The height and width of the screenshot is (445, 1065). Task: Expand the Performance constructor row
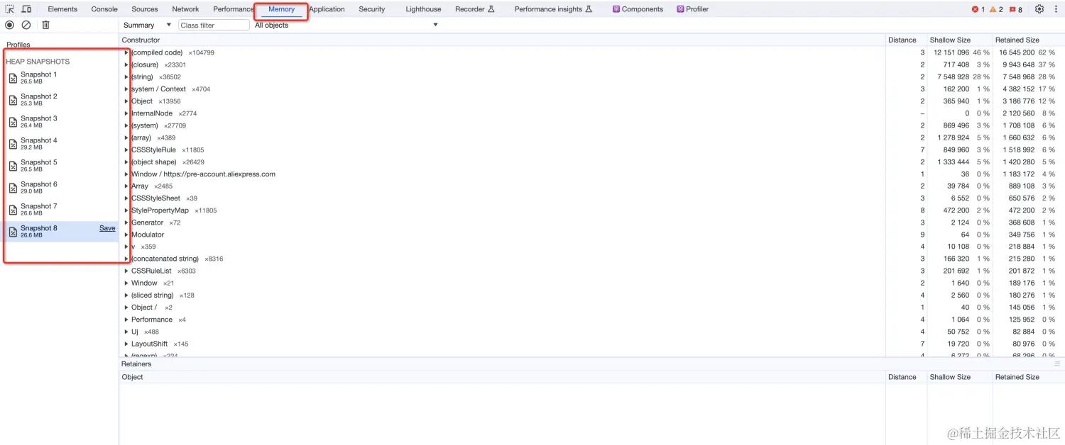pos(126,320)
